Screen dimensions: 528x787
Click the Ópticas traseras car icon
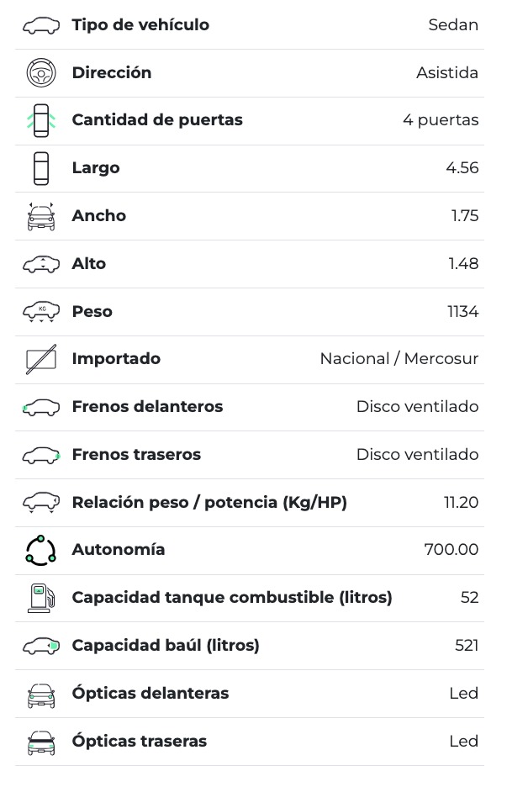click(x=40, y=742)
